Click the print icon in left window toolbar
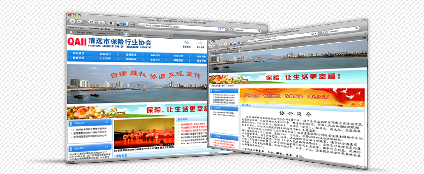This screenshot has width=424, height=174. coord(132,25)
